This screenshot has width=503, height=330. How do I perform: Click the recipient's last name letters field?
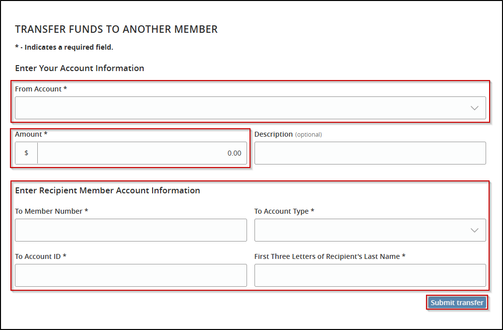(x=370, y=275)
